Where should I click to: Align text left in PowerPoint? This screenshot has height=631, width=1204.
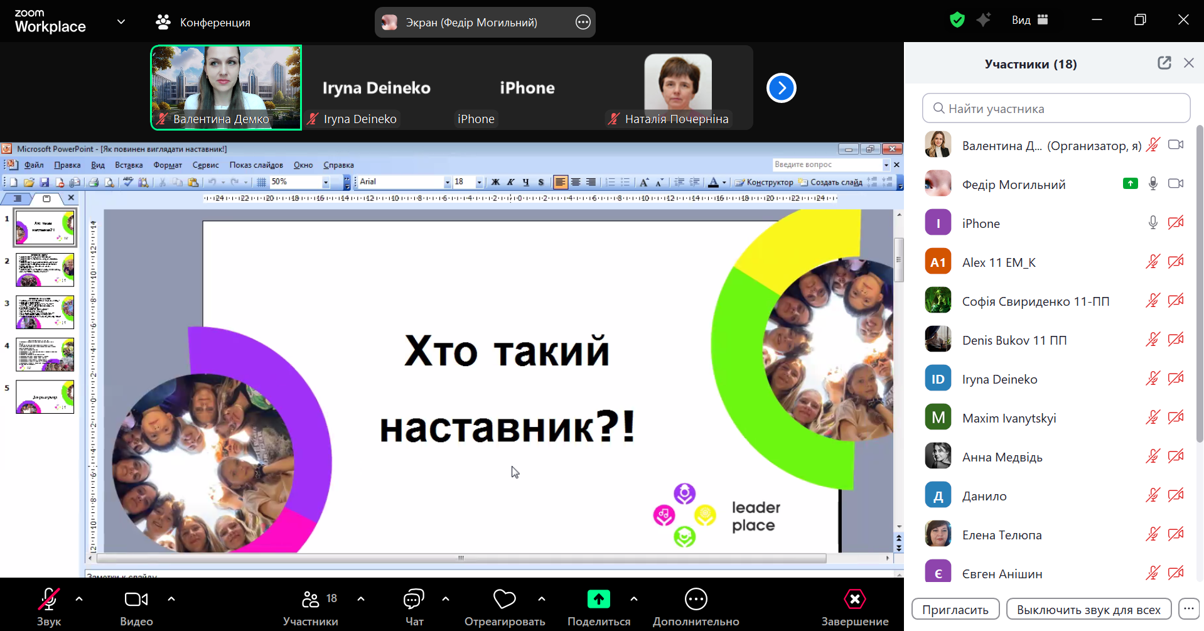coord(560,182)
